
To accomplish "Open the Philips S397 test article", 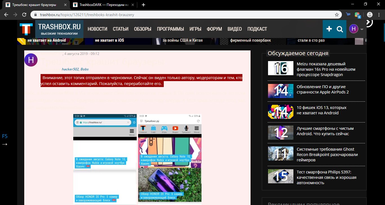I will pos(327,177).
